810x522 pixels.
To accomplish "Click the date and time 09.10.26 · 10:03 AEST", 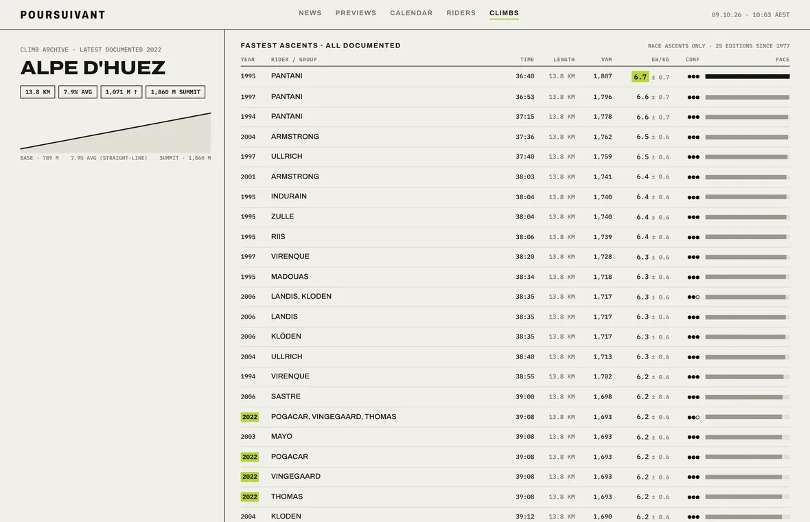I will pos(750,15).
